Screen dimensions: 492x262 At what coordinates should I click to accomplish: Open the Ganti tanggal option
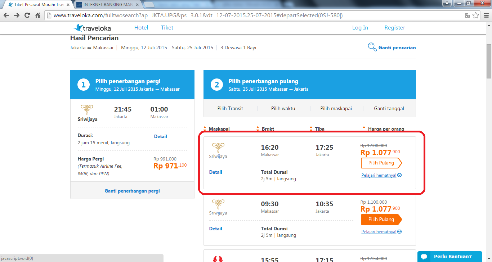tap(389, 108)
